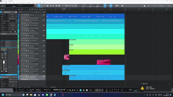Screen dimensions: 173x97
Task: Select the Mute tool
Action: pos(53,6)
